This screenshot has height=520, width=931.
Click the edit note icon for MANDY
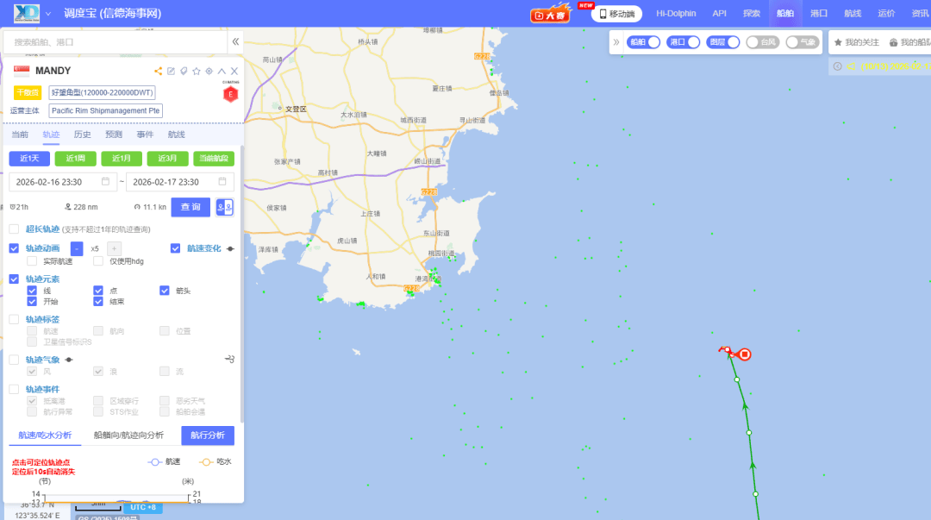tap(171, 71)
